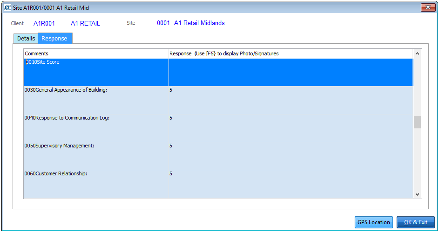439x233 pixels.
Task: Close the Site A1R001/0001 window
Action: tap(428, 7)
